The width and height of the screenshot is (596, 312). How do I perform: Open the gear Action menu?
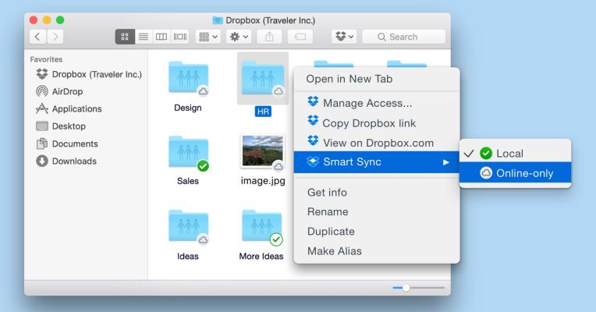click(239, 37)
